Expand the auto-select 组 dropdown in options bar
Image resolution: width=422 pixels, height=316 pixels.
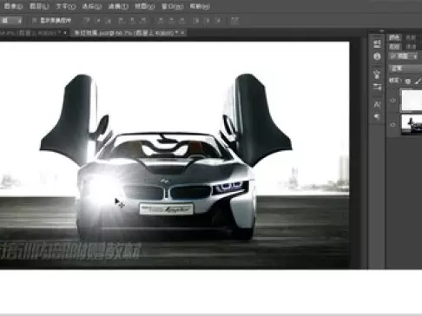tap(11, 20)
